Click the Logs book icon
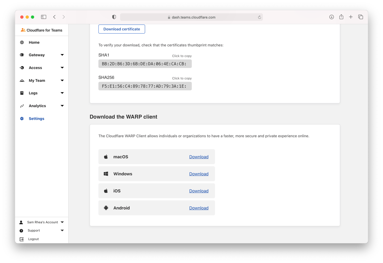This screenshot has height=263, width=383. (22, 93)
